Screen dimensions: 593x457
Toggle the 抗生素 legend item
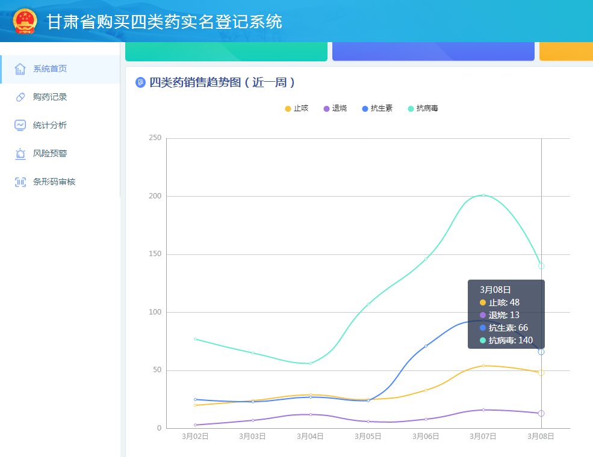(377, 109)
